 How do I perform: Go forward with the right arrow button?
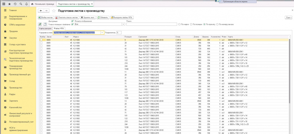tap(47, 11)
